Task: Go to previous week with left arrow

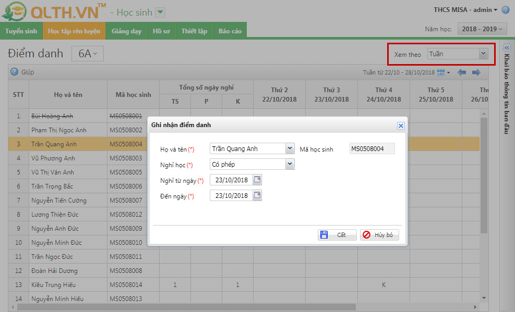Action: [462, 72]
